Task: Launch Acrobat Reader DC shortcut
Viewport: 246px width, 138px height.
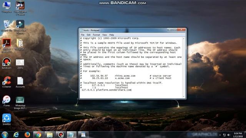Action: [x=7, y=46]
